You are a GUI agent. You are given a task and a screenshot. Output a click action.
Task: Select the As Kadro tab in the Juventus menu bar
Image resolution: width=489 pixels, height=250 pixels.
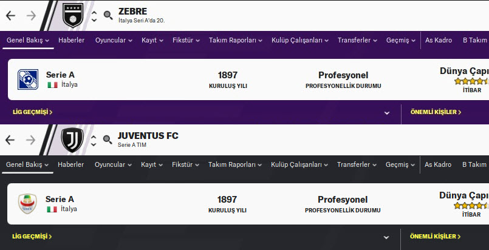pyautogui.click(x=437, y=165)
